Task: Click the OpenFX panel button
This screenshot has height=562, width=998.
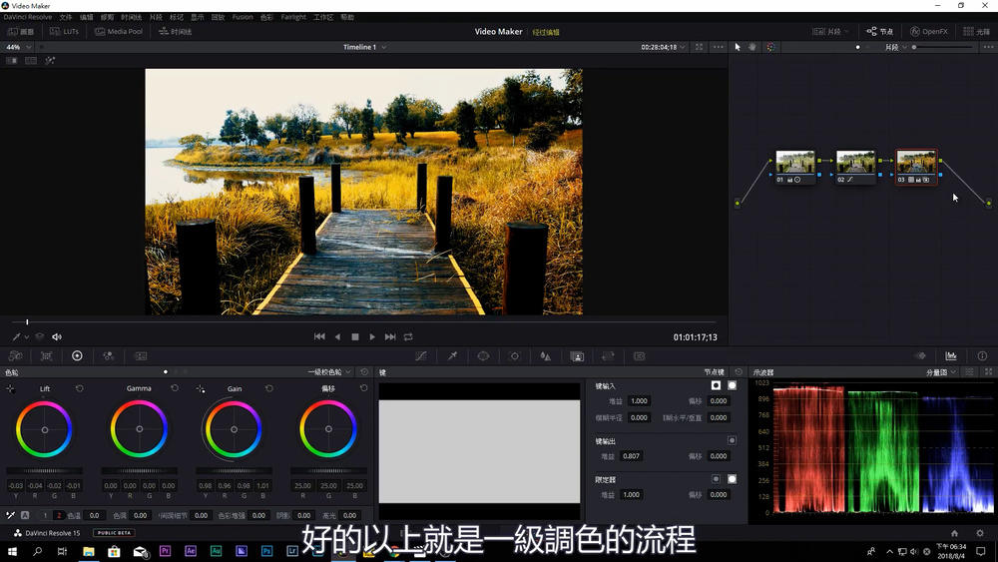Action: tap(928, 31)
